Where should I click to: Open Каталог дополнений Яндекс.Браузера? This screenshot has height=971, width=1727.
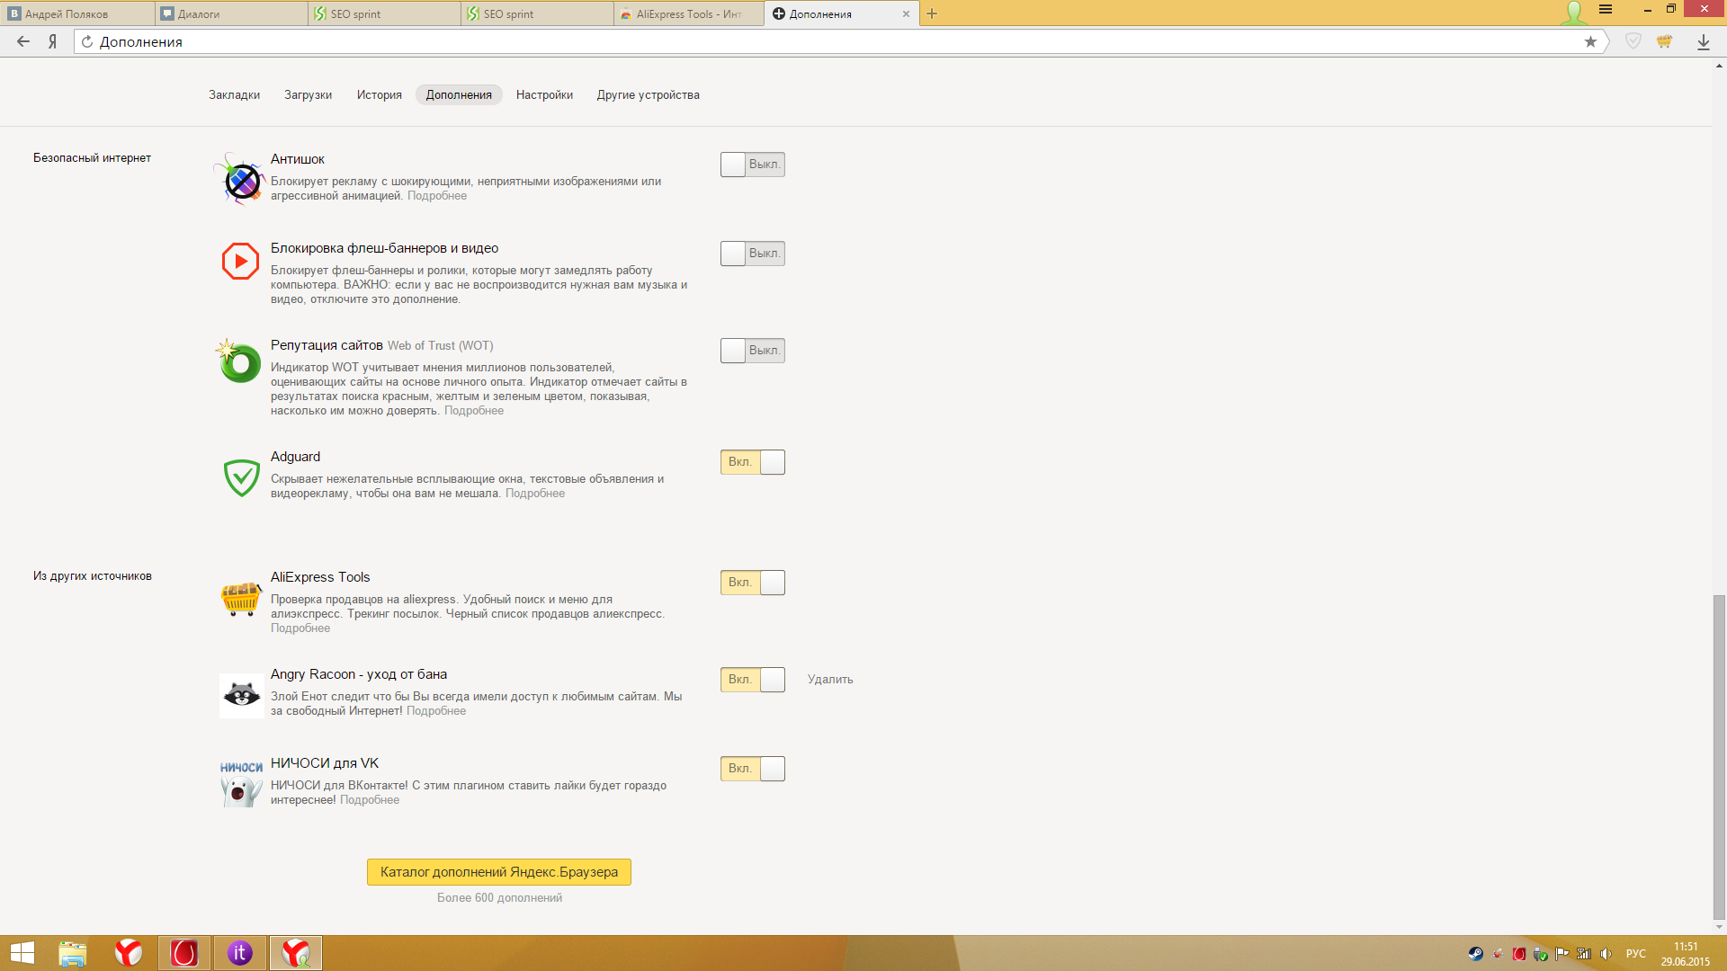coord(498,872)
